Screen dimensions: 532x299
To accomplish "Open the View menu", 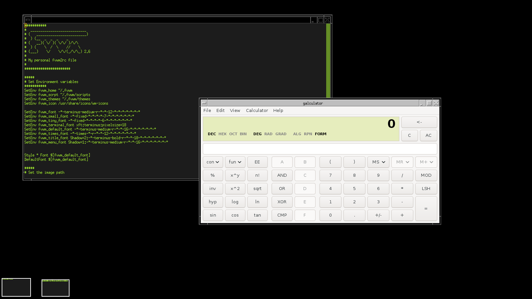I will [x=235, y=111].
